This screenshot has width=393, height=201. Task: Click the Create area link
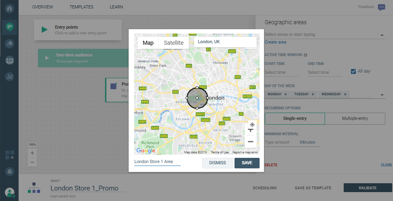[x=275, y=42]
